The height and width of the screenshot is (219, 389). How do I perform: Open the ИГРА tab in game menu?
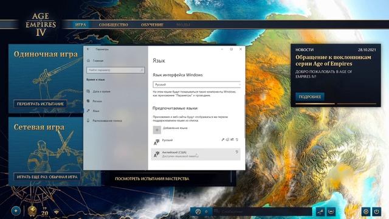pos(80,25)
